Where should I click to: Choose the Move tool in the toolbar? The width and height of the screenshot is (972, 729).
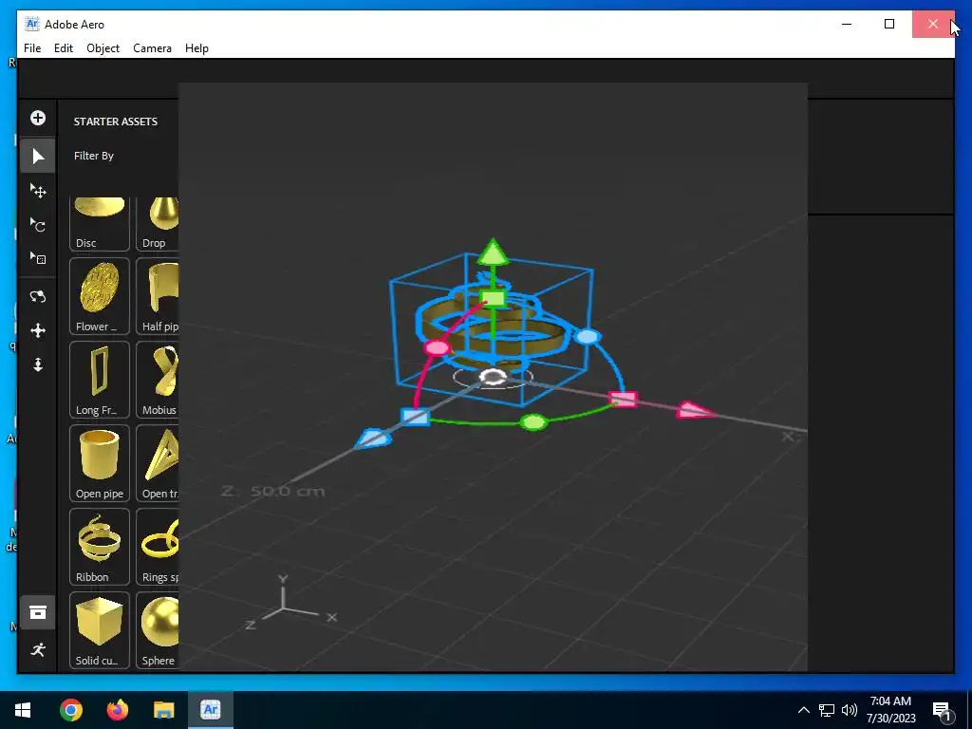pyautogui.click(x=38, y=191)
